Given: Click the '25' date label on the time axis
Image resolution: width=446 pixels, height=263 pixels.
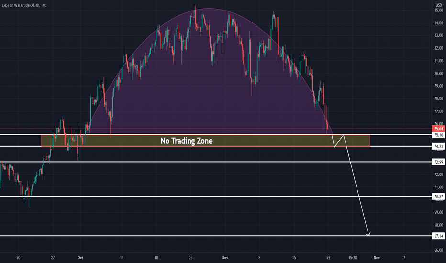Looking at the screenshot, I should click(x=190, y=258).
